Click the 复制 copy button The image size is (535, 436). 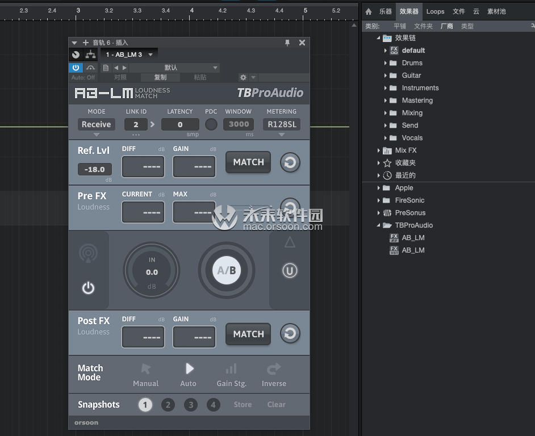[160, 77]
